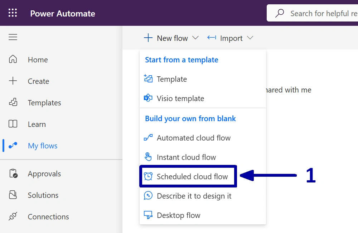Click the Scheduled cloud flow clock icon
The image size is (358, 233).
point(148,176)
